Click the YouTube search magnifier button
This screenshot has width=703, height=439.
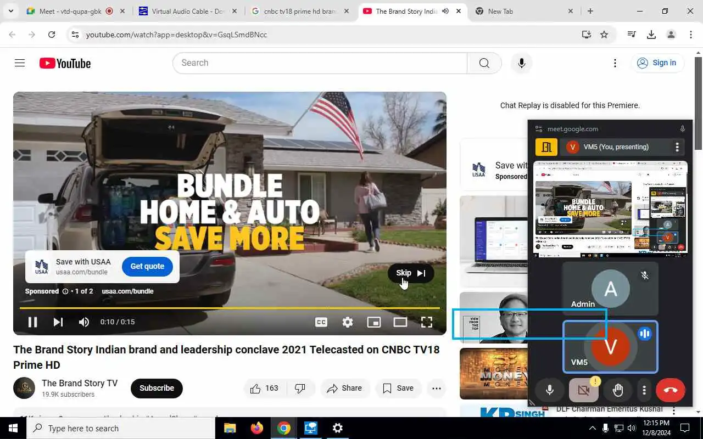pyautogui.click(x=484, y=63)
